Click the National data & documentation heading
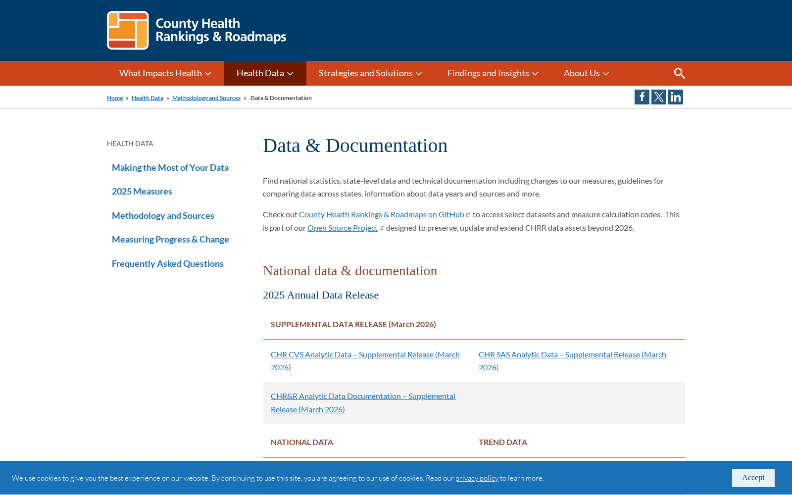Screen dimensions: 792x495 [x=350, y=271]
